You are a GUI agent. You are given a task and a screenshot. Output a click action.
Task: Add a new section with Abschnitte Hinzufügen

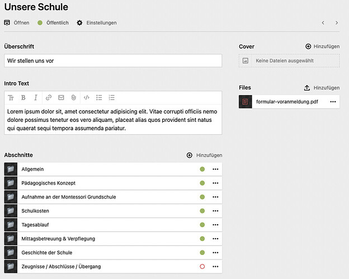[x=204, y=155]
